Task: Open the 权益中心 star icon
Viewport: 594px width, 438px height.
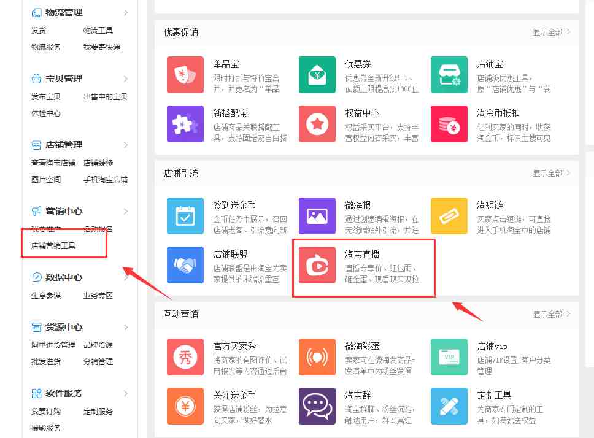Action: [317, 124]
